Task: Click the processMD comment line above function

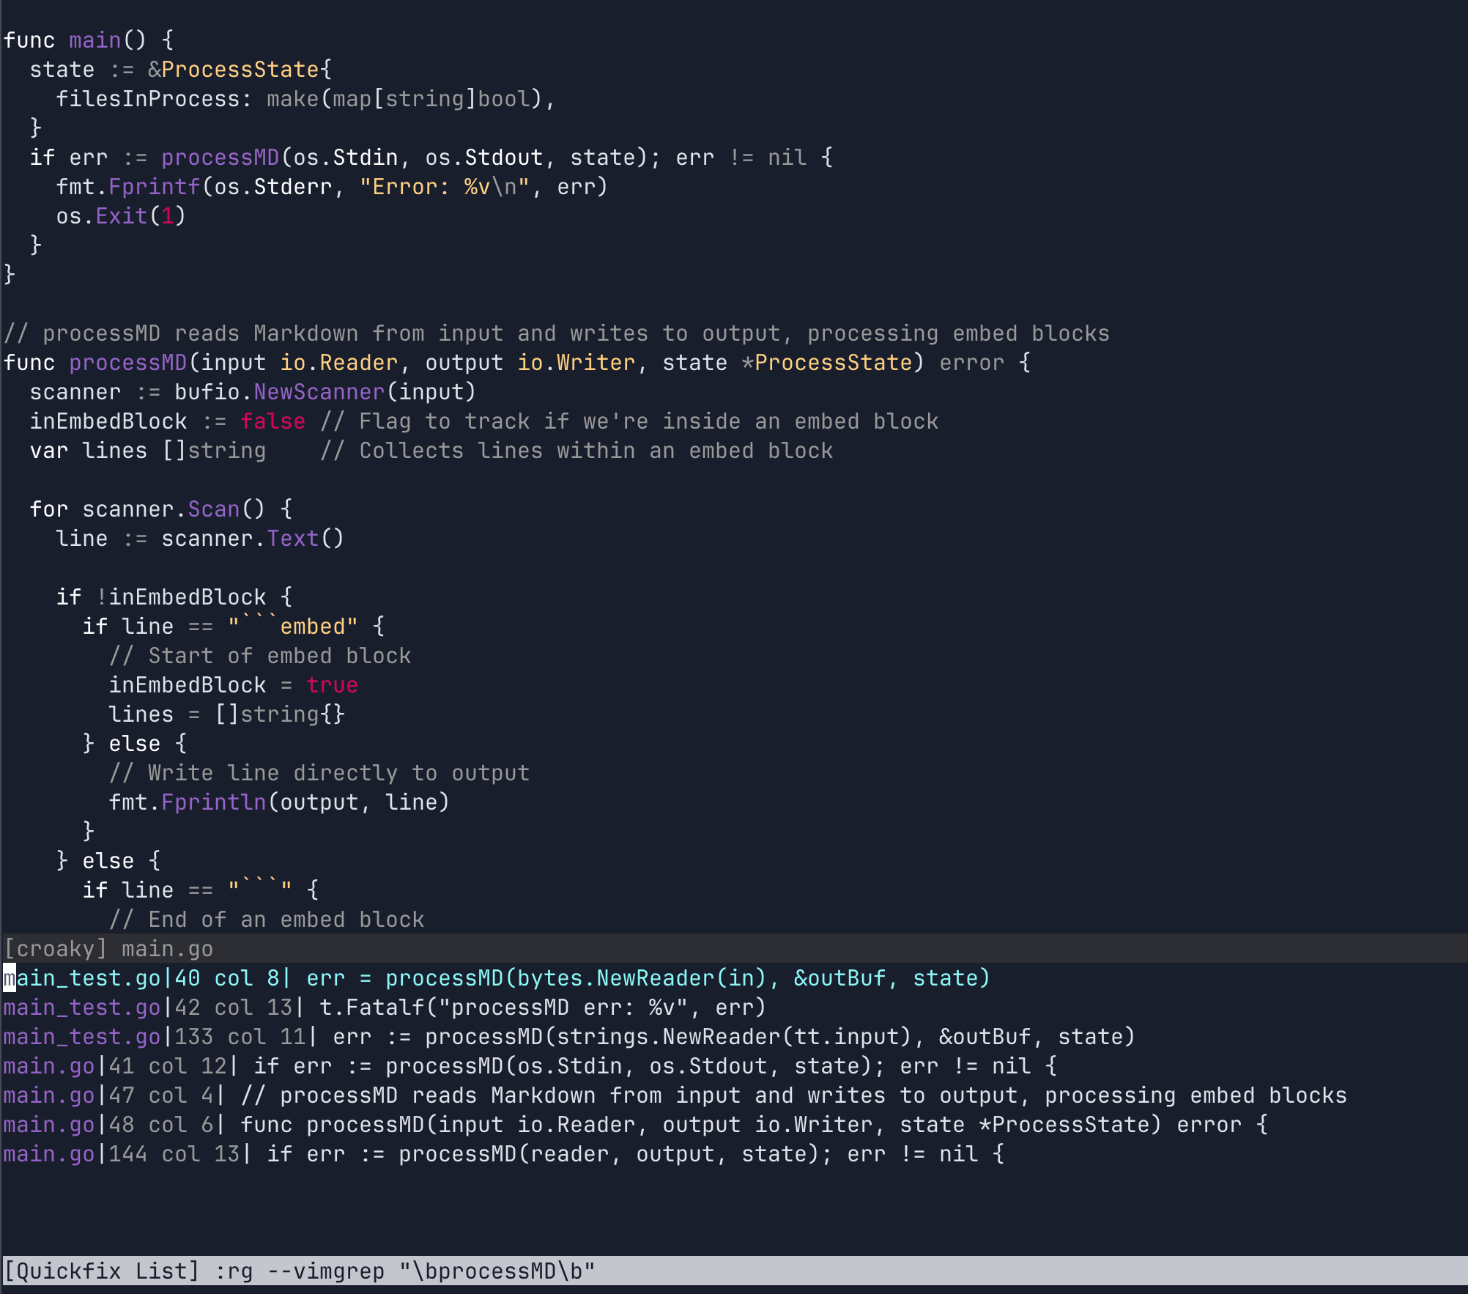Action: tap(557, 333)
